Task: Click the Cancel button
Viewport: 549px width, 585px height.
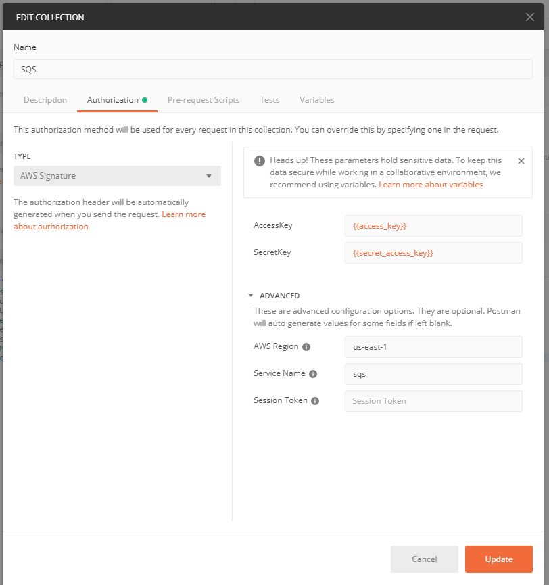Action: point(425,559)
